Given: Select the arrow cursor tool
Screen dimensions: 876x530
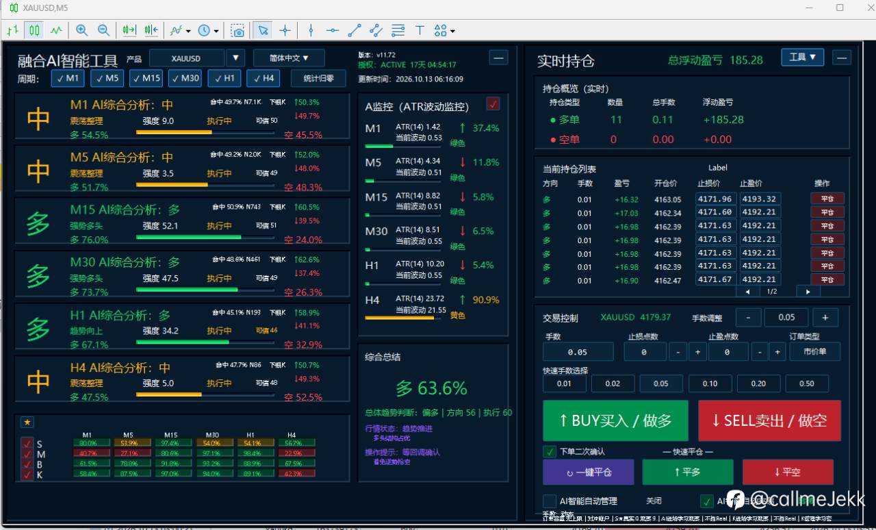Looking at the screenshot, I should (x=263, y=30).
